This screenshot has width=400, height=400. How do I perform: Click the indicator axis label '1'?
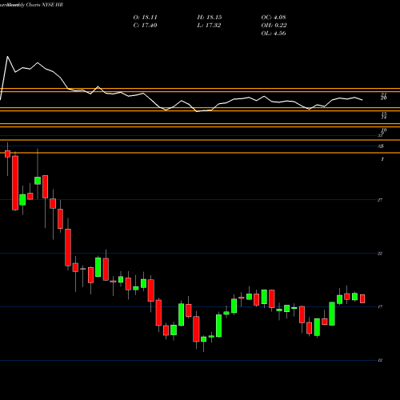coord(382,159)
